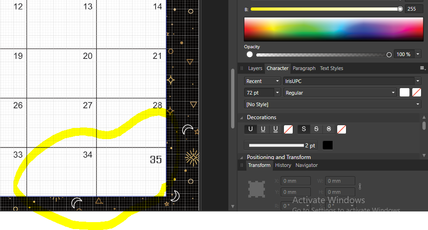The image size is (428, 230).
Task: Open the Text Styles tab
Action: point(331,68)
